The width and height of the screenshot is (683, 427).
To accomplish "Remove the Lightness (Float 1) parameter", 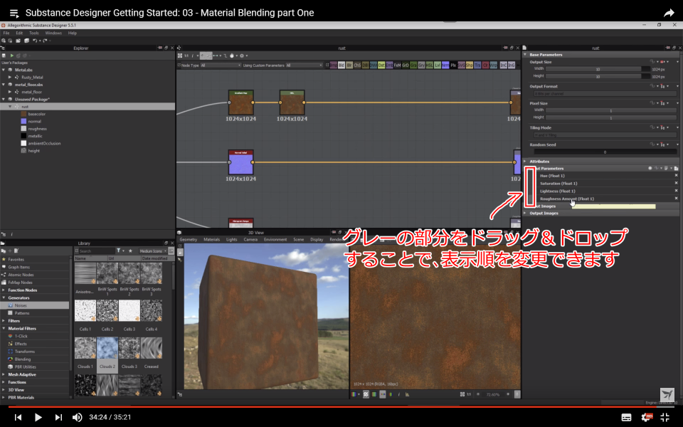I will [676, 191].
